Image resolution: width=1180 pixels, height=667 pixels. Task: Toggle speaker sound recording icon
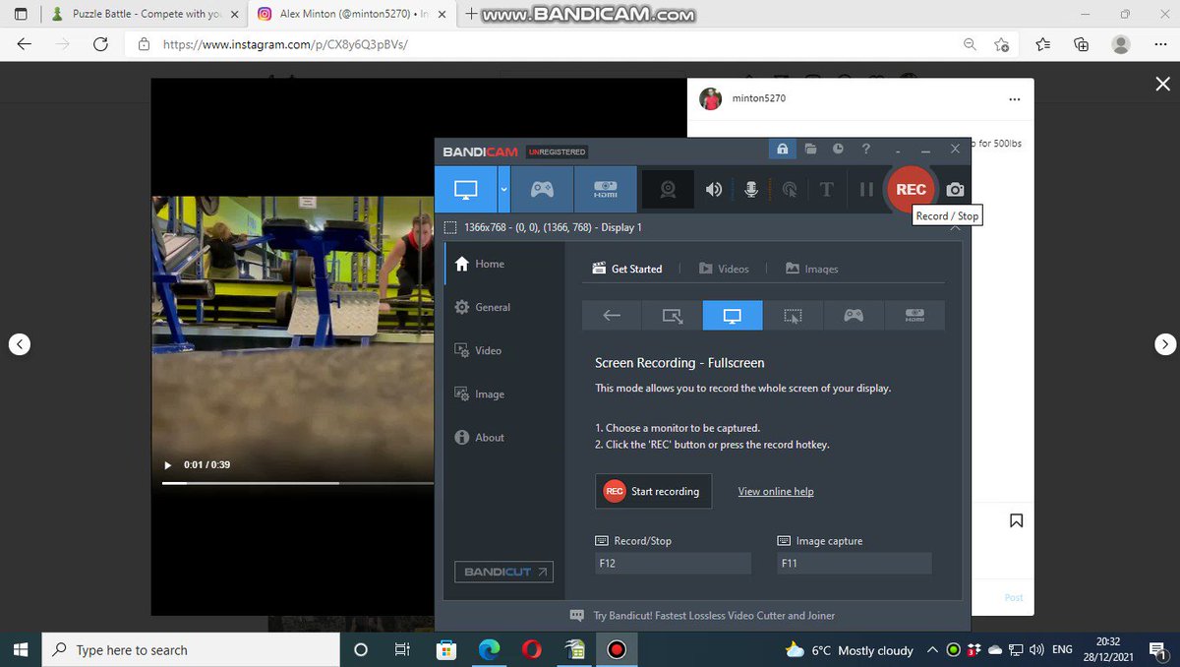pos(714,190)
